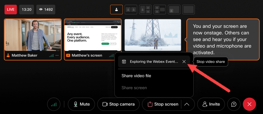
Task: Click the Matthew Baker name label
Action: (25, 55)
